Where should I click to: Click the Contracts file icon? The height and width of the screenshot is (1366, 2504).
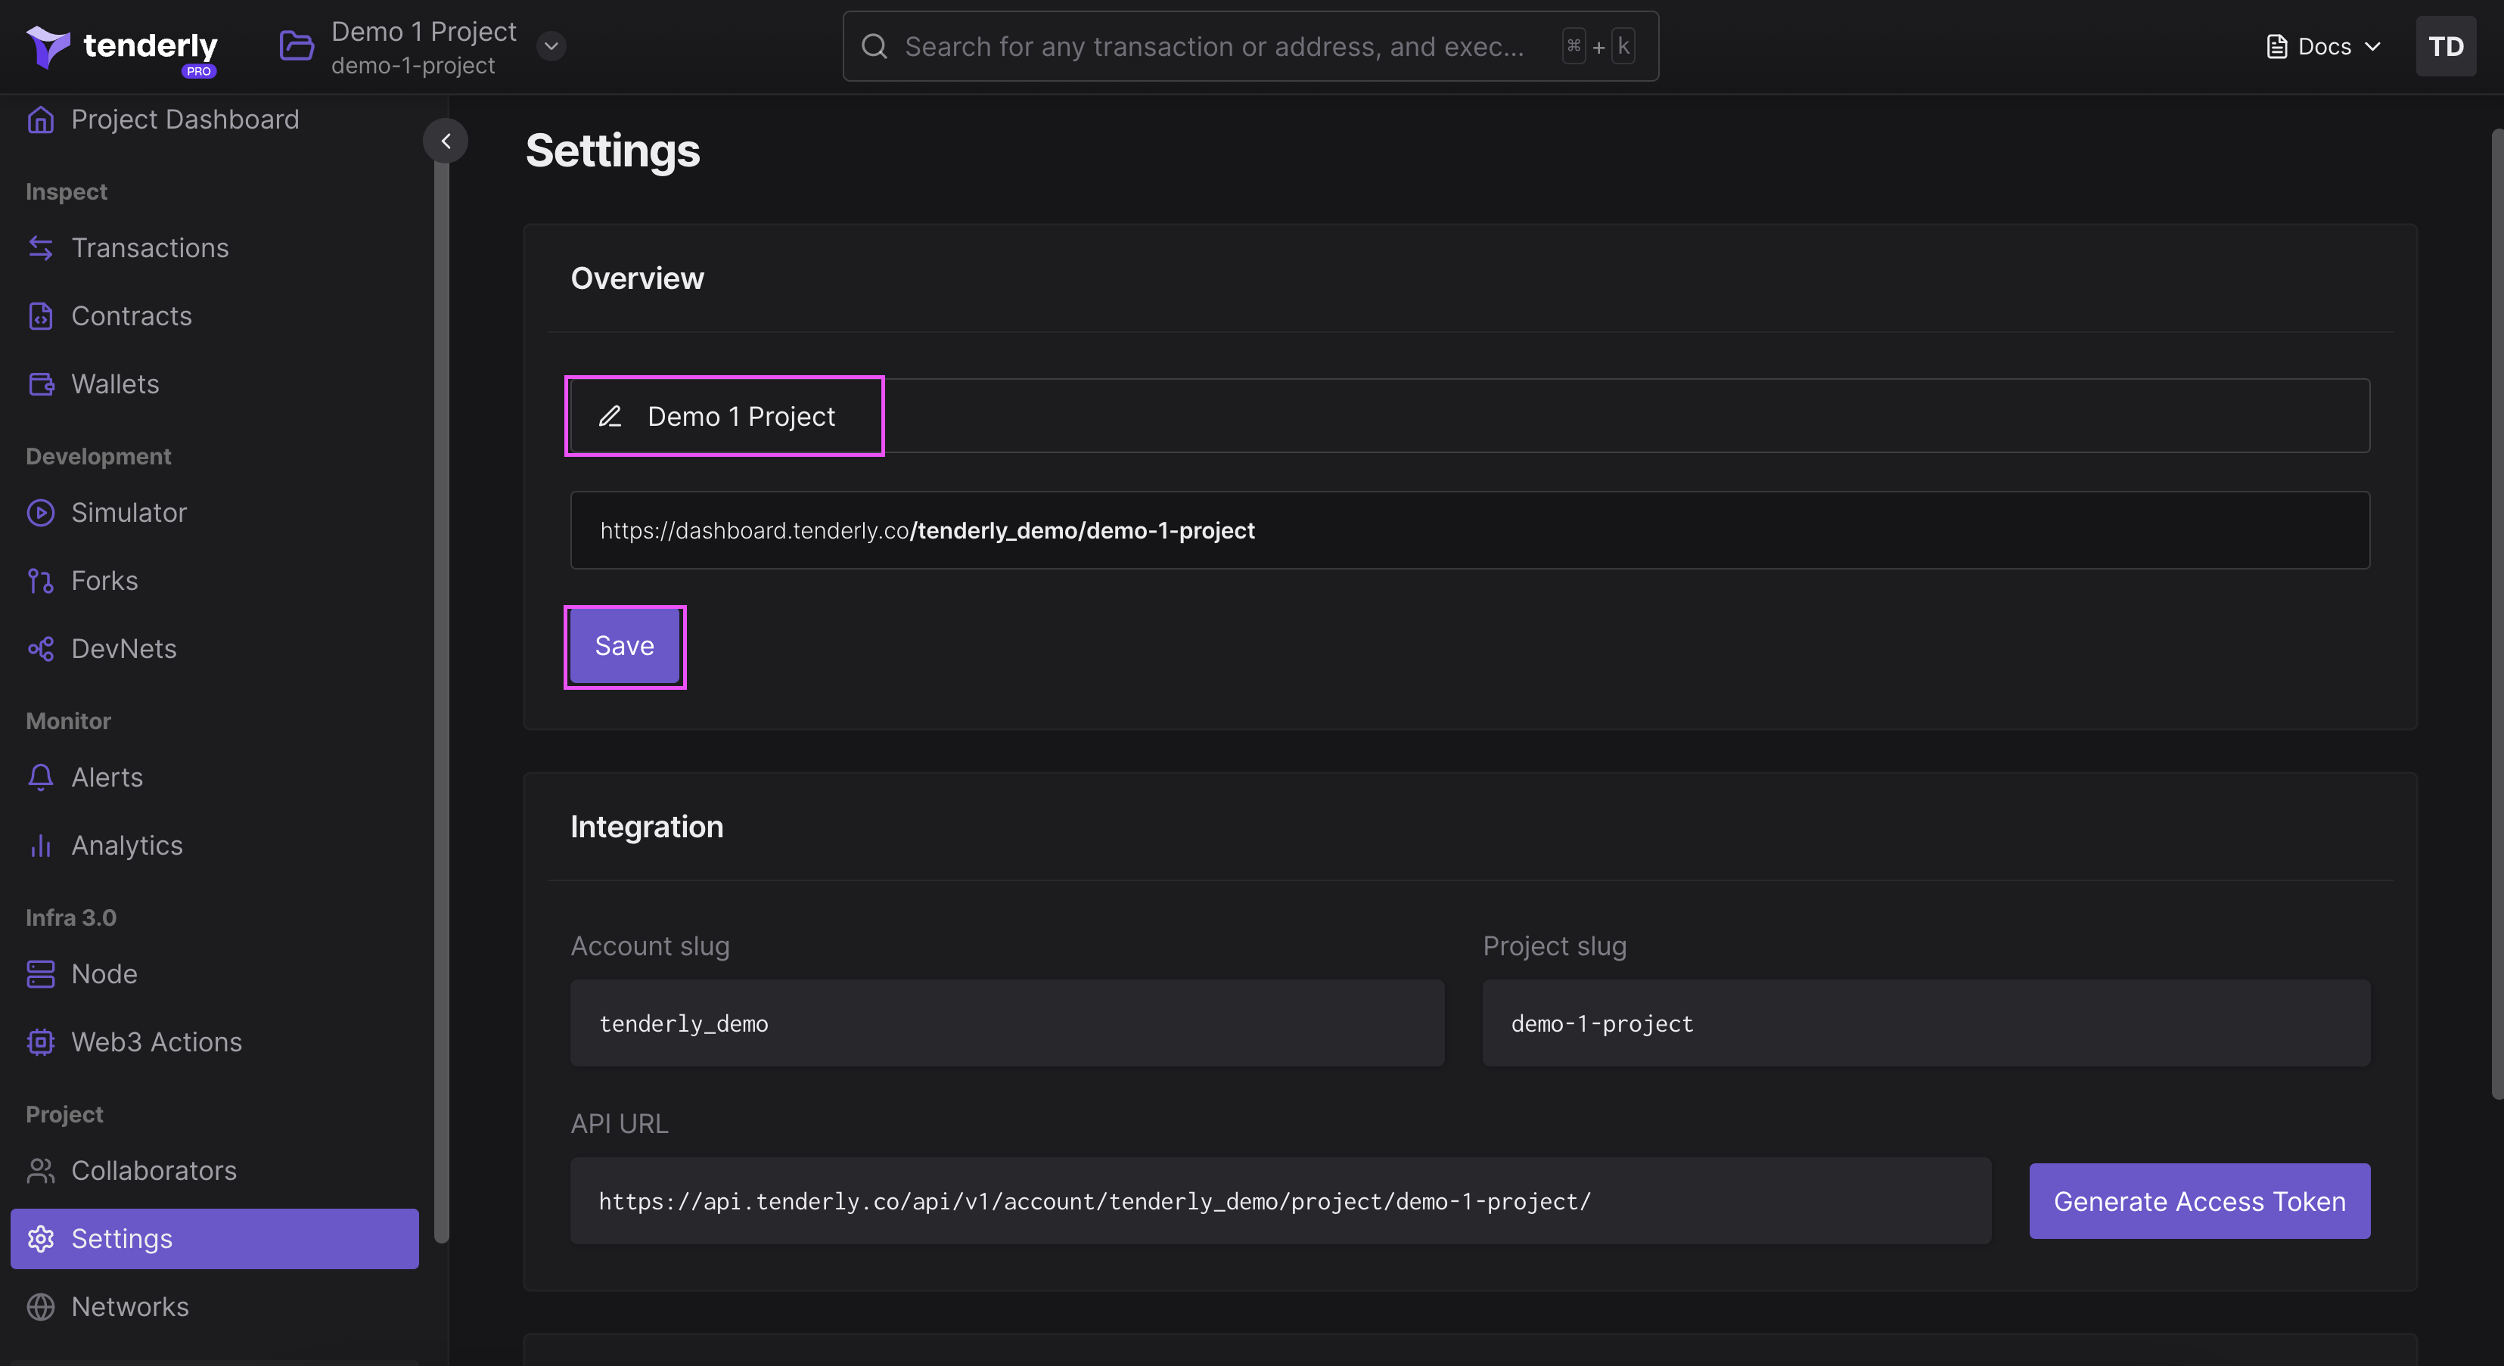click(x=41, y=315)
